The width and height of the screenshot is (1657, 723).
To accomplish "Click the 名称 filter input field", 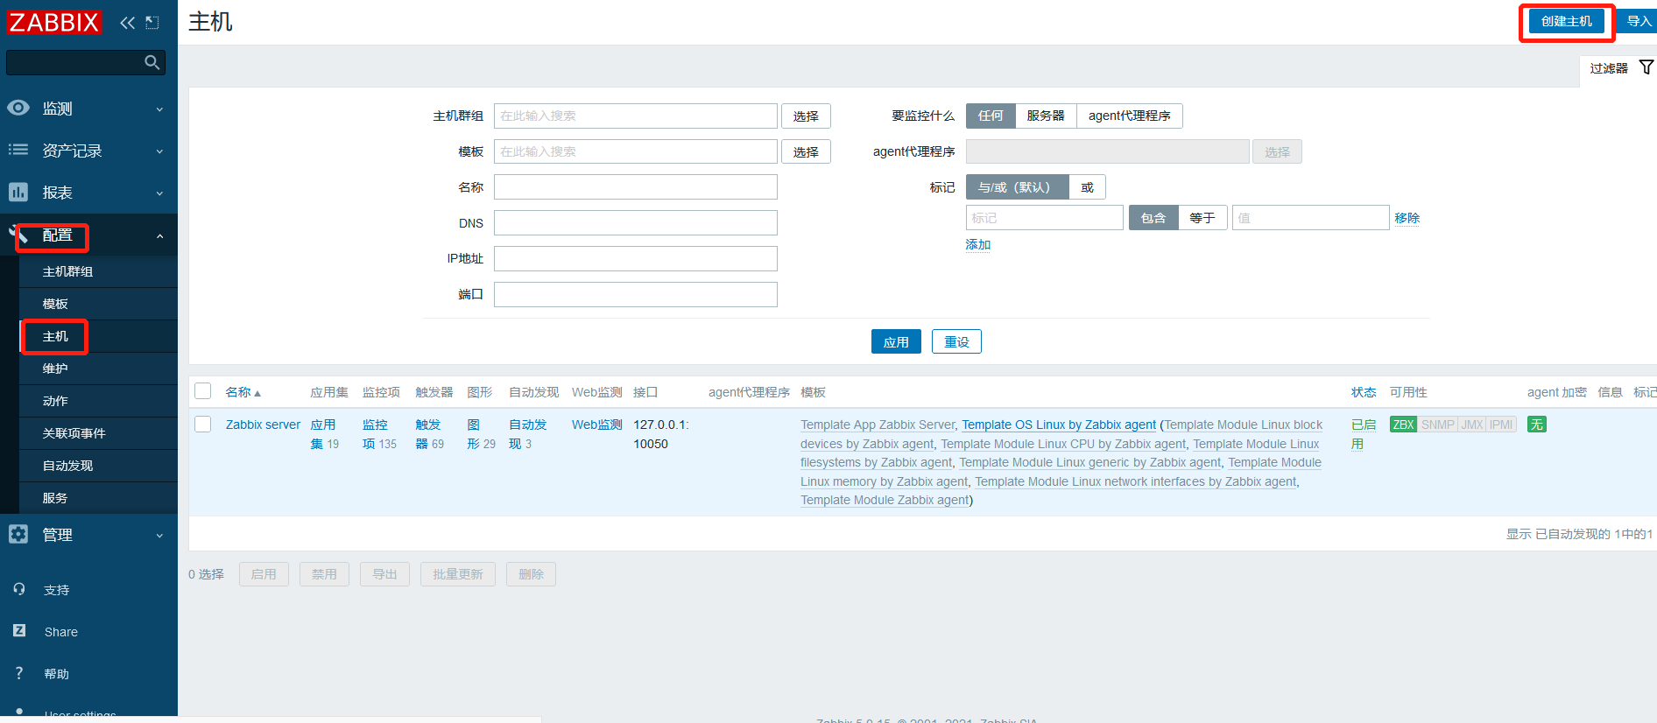I will click(x=636, y=187).
